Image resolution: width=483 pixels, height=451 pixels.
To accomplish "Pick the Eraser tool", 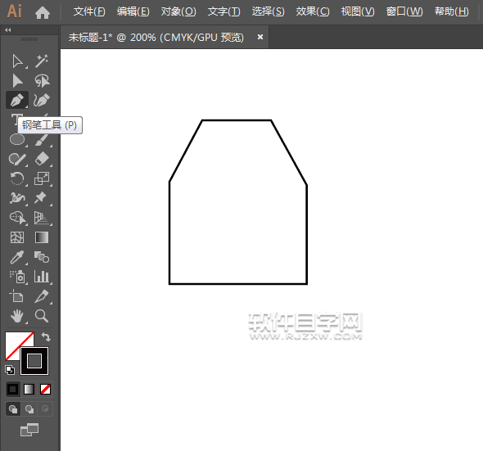I will [x=42, y=159].
